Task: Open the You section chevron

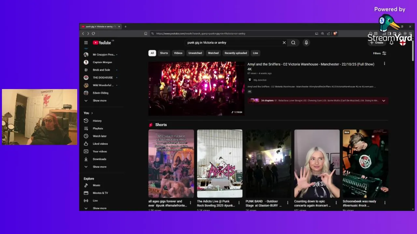Action: click(92, 113)
